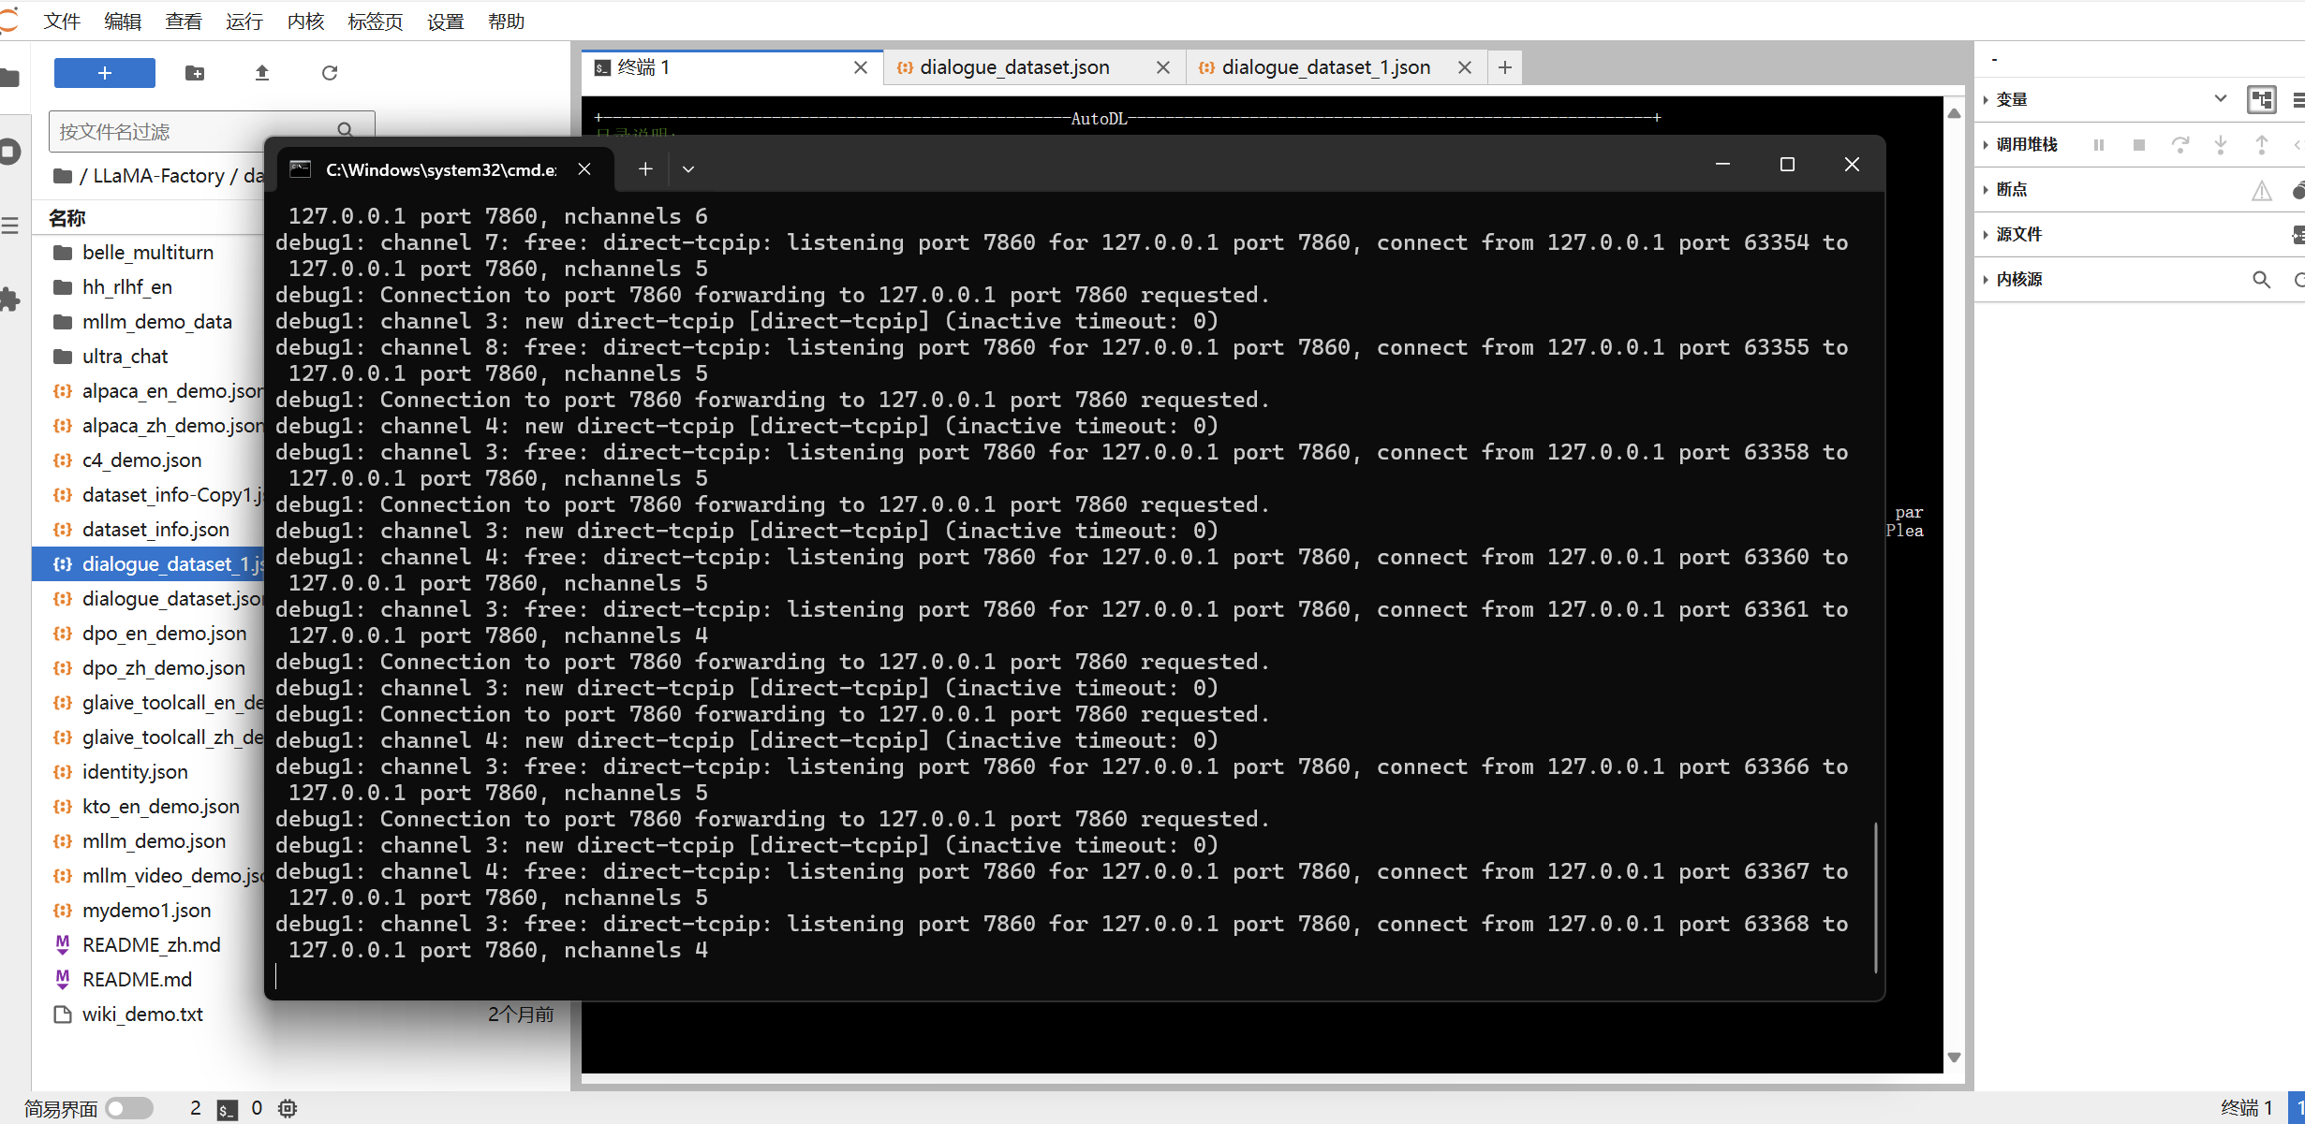The width and height of the screenshot is (2305, 1124).
Task: Close the dialogue_dataset_1.json tab
Action: pos(1465,67)
